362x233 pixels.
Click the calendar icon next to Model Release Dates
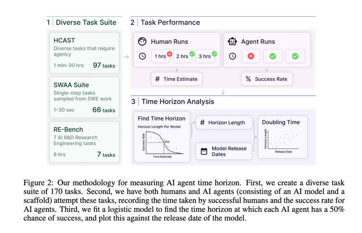coord(204,151)
